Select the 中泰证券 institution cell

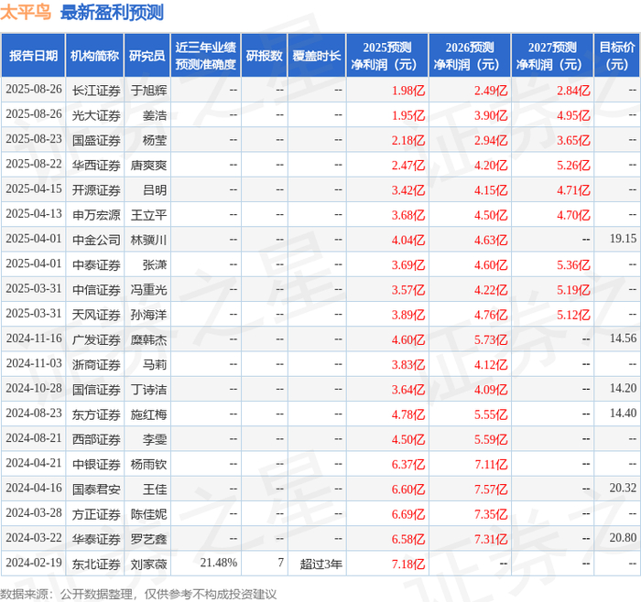tap(96, 265)
